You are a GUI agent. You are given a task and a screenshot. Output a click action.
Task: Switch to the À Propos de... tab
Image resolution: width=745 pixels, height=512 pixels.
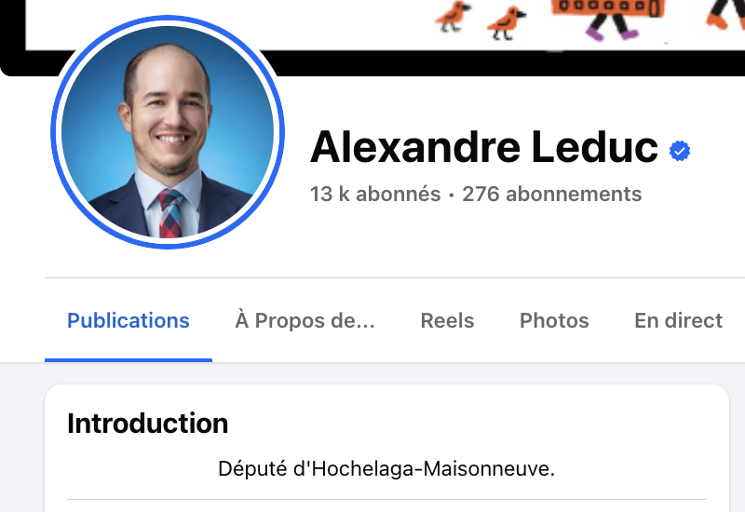click(x=305, y=320)
